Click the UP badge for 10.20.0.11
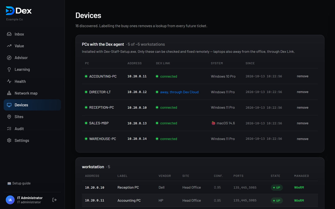This screenshot has height=209, width=335. pos(277,200)
